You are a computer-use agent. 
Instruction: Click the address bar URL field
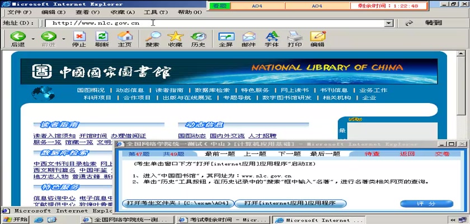[x=216, y=23]
